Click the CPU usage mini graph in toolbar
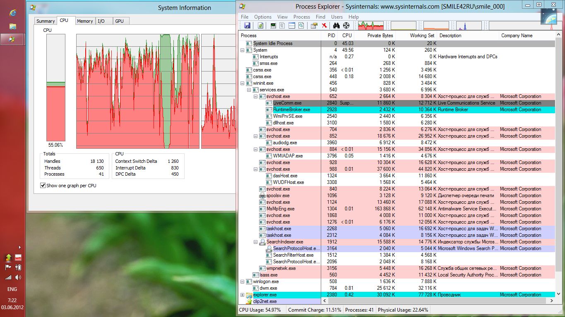Screen dimensions: 565x317 pyautogui.click(x=371, y=26)
